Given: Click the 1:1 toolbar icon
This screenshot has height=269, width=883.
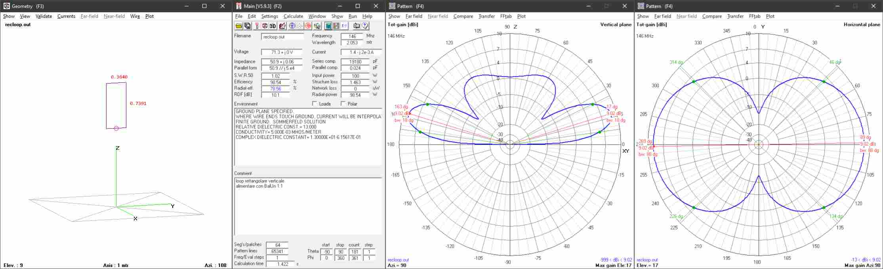Looking at the screenshot, I should click(x=344, y=26).
